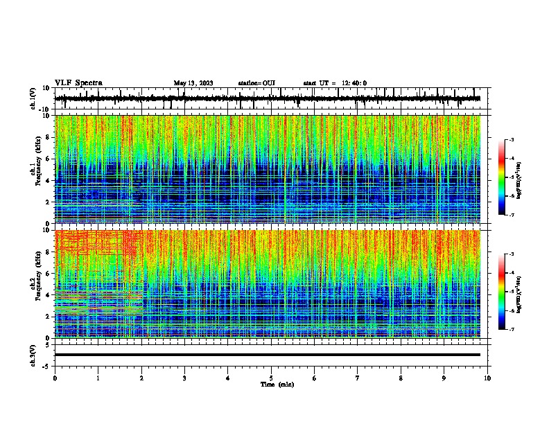Click time axis tick label "2"
Image resolution: width=549 pixels, height=424 pixels.
pyautogui.click(x=141, y=378)
